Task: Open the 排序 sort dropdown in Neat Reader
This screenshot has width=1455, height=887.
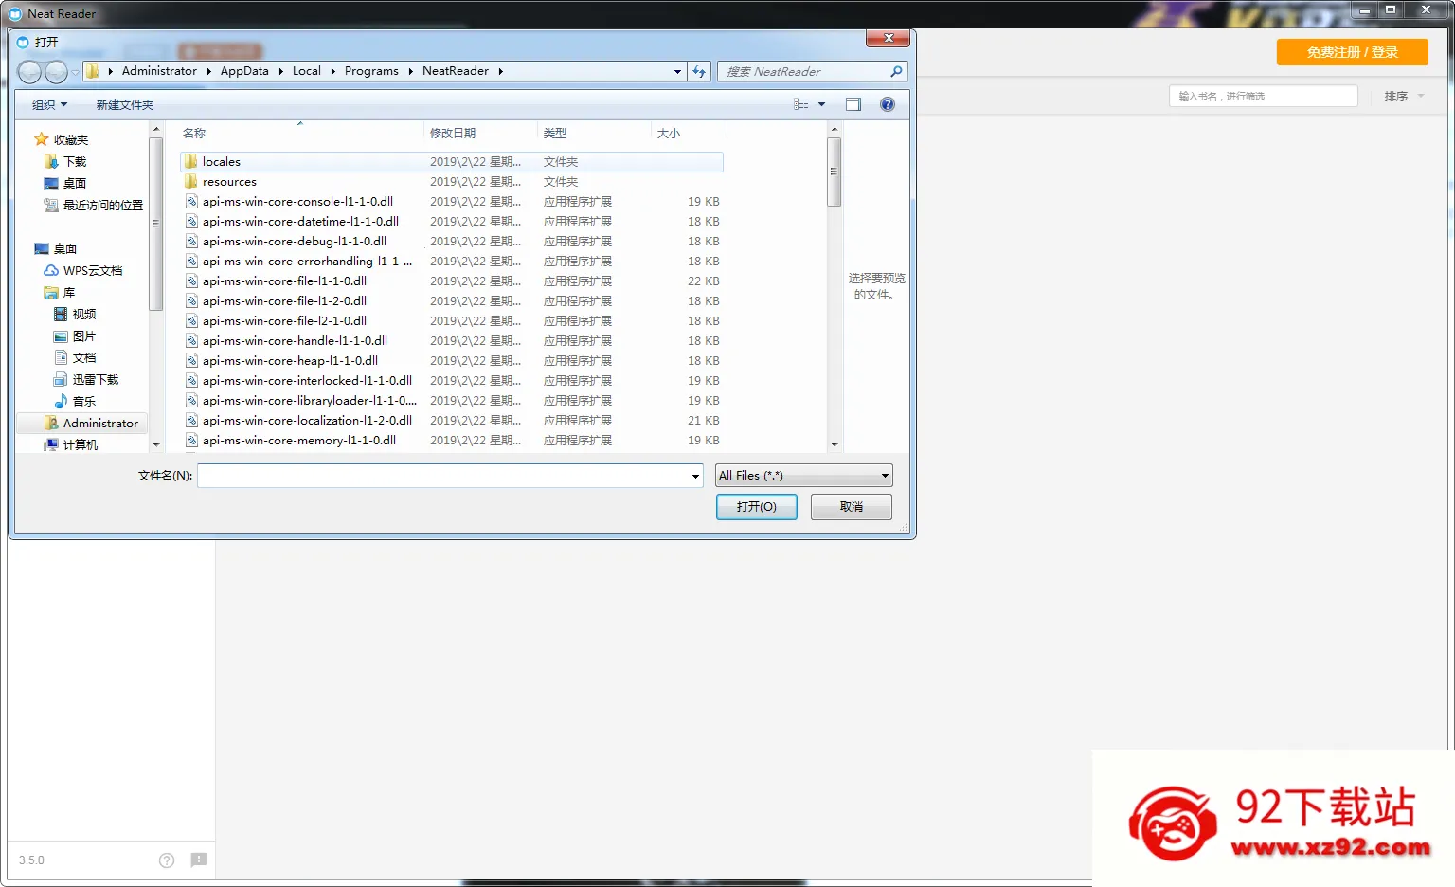Action: [1404, 96]
